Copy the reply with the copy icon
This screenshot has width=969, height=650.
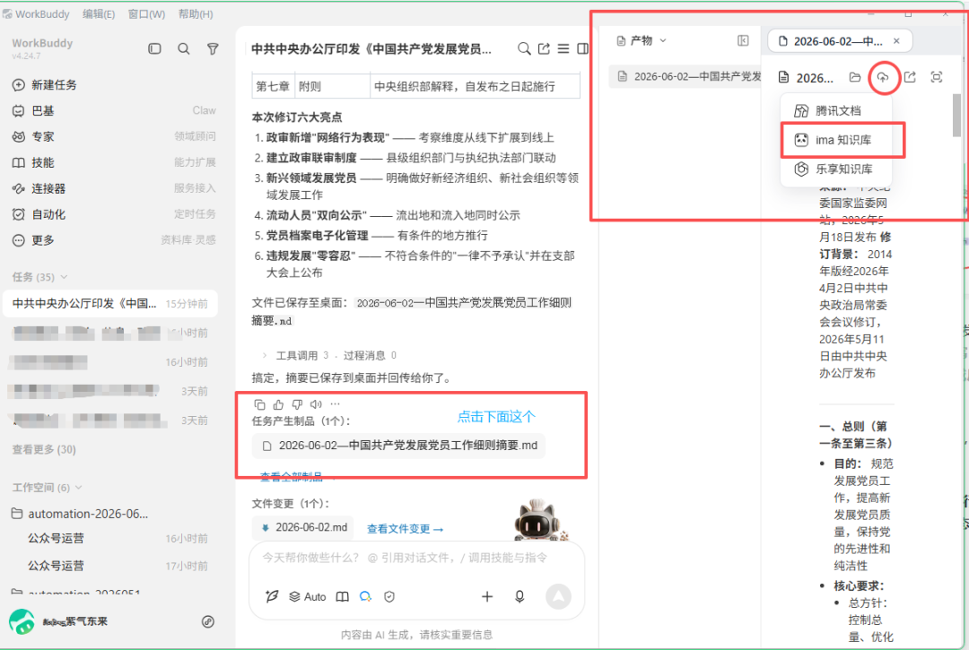click(x=259, y=404)
